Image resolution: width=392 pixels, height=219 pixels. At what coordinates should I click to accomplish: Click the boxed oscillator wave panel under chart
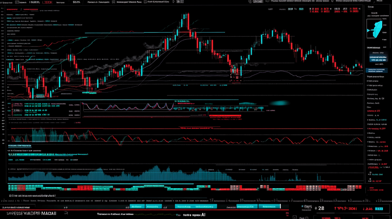tap(127, 106)
